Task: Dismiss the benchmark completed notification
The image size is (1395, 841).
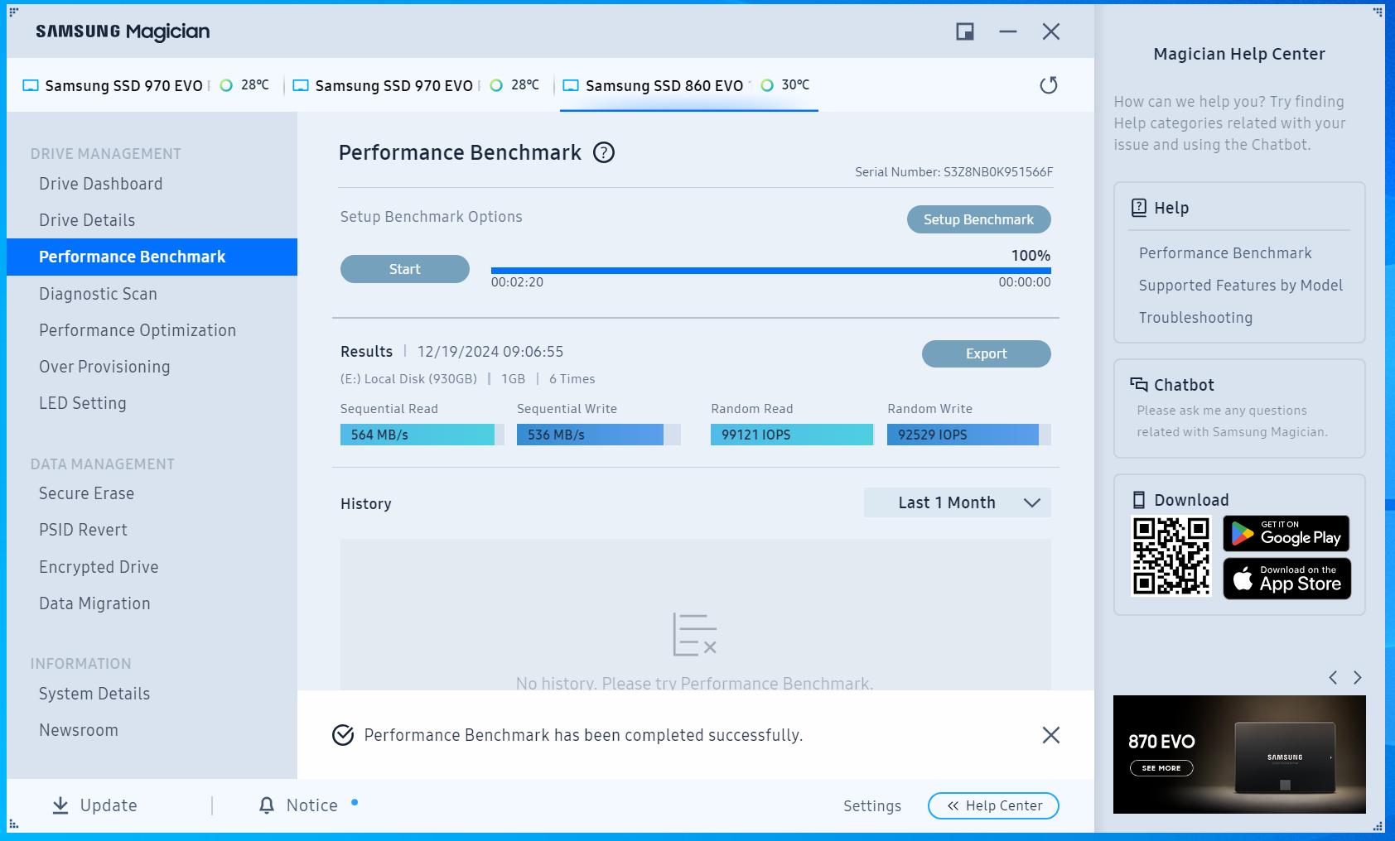Action: (1051, 735)
